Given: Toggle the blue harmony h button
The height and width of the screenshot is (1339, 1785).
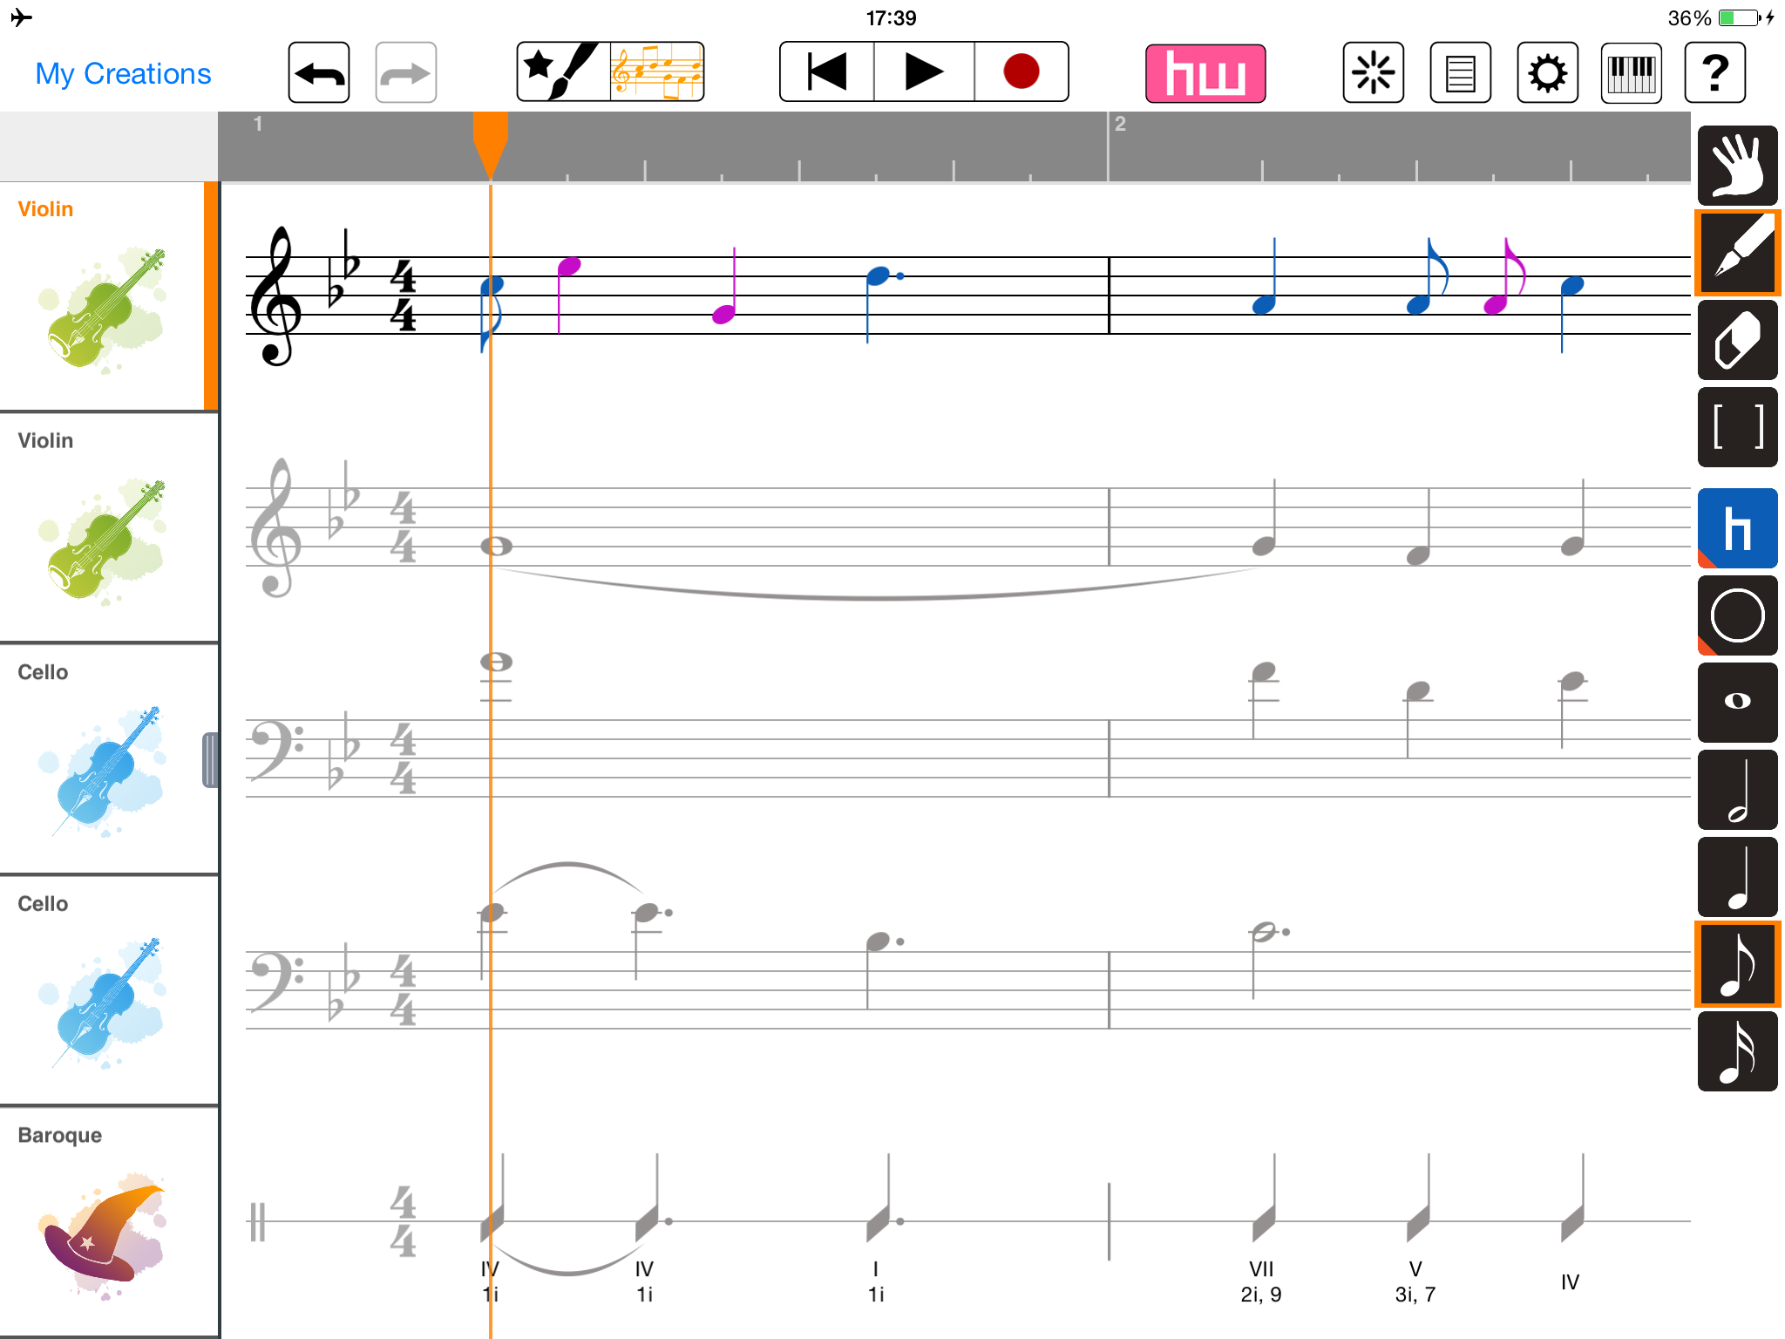Looking at the screenshot, I should click(1736, 528).
